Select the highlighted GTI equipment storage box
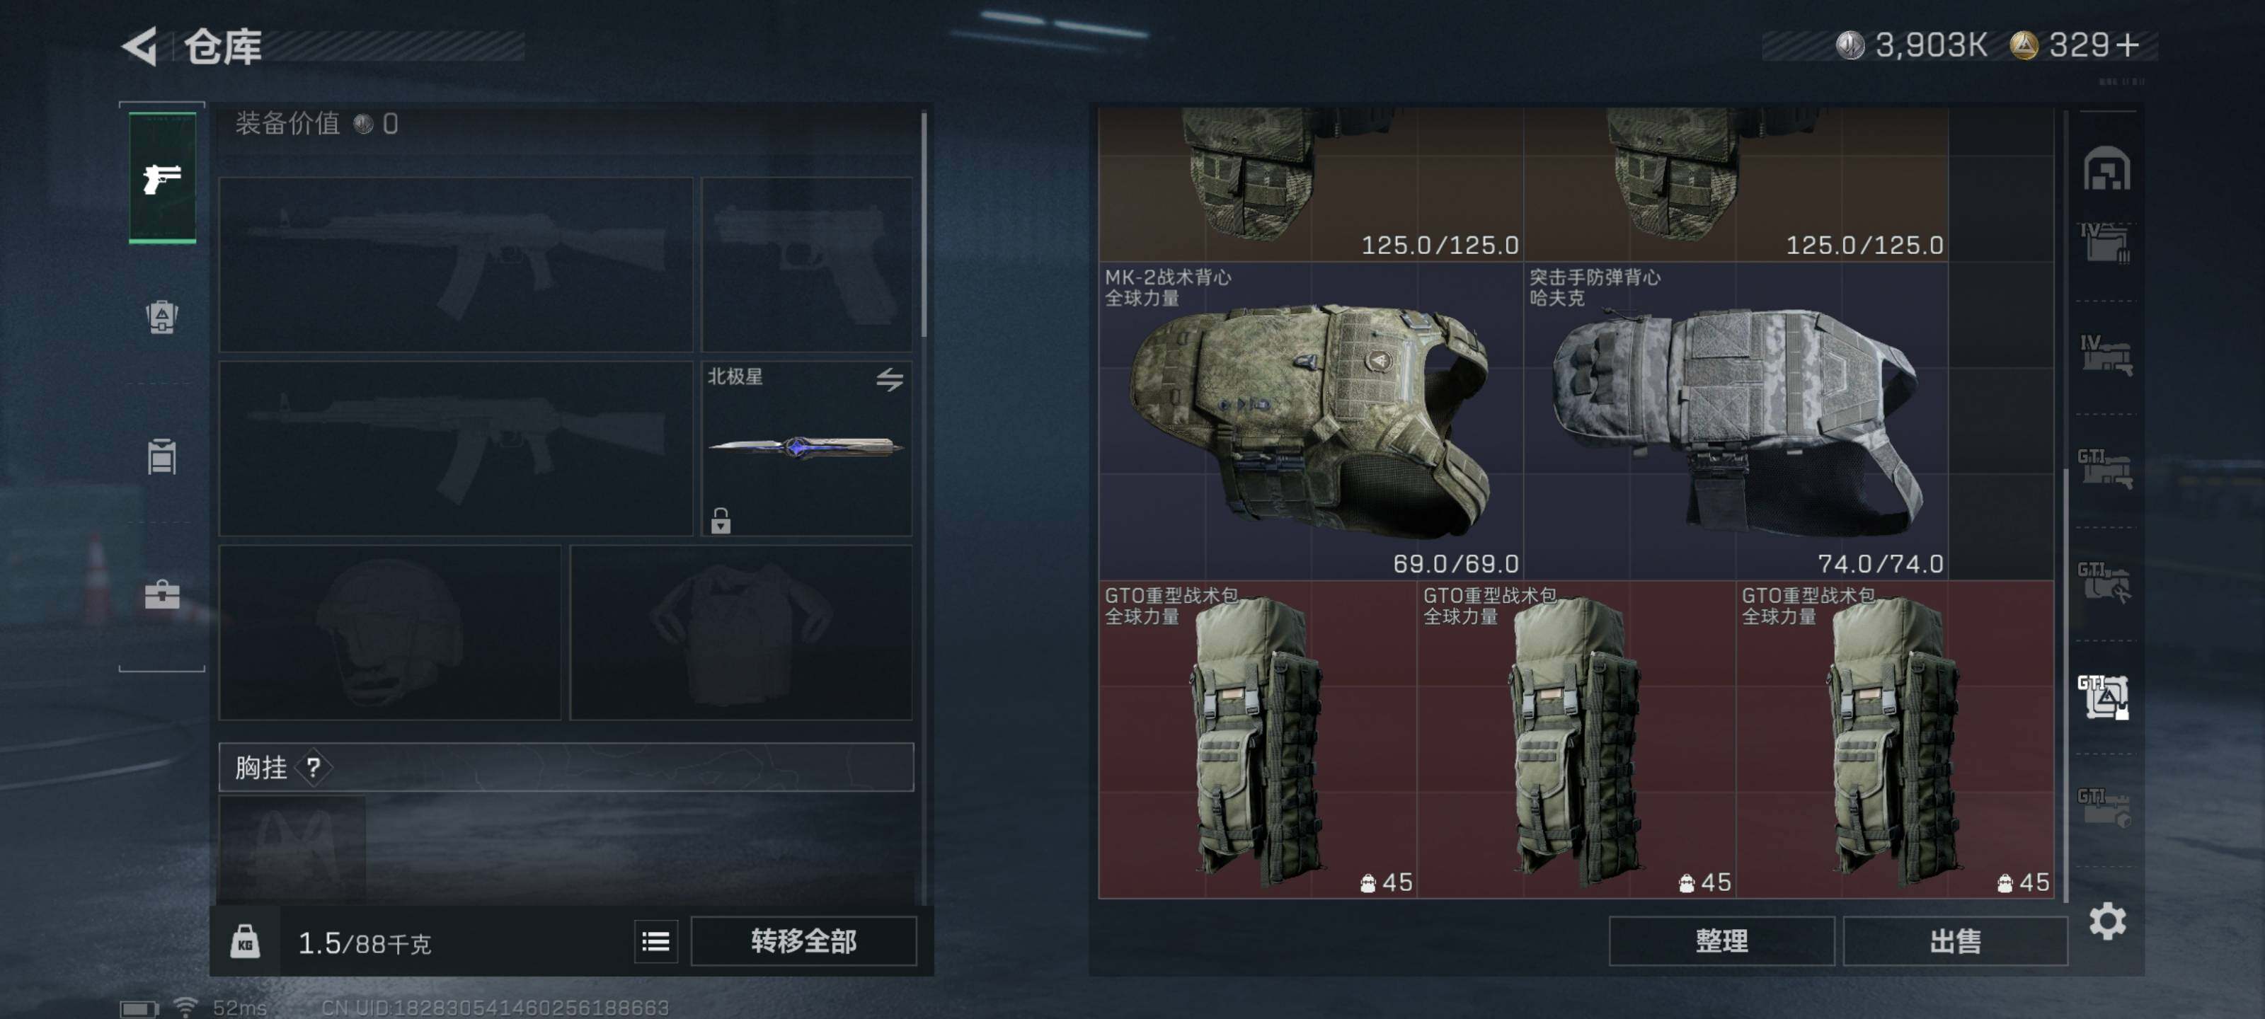The width and height of the screenshot is (2265, 1019). [x=2104, y=696]
